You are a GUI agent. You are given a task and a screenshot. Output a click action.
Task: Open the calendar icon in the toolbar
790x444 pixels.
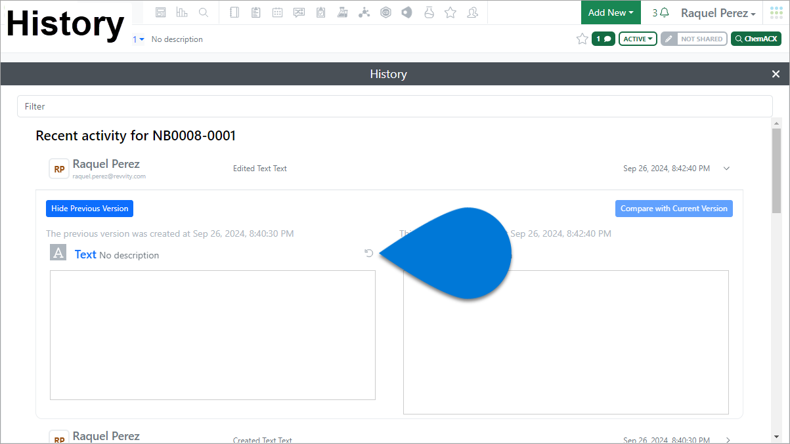[x=278, y=12]
